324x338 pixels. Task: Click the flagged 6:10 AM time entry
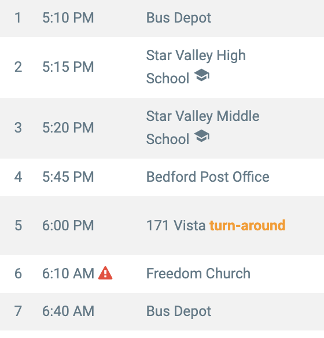(68, 274)
